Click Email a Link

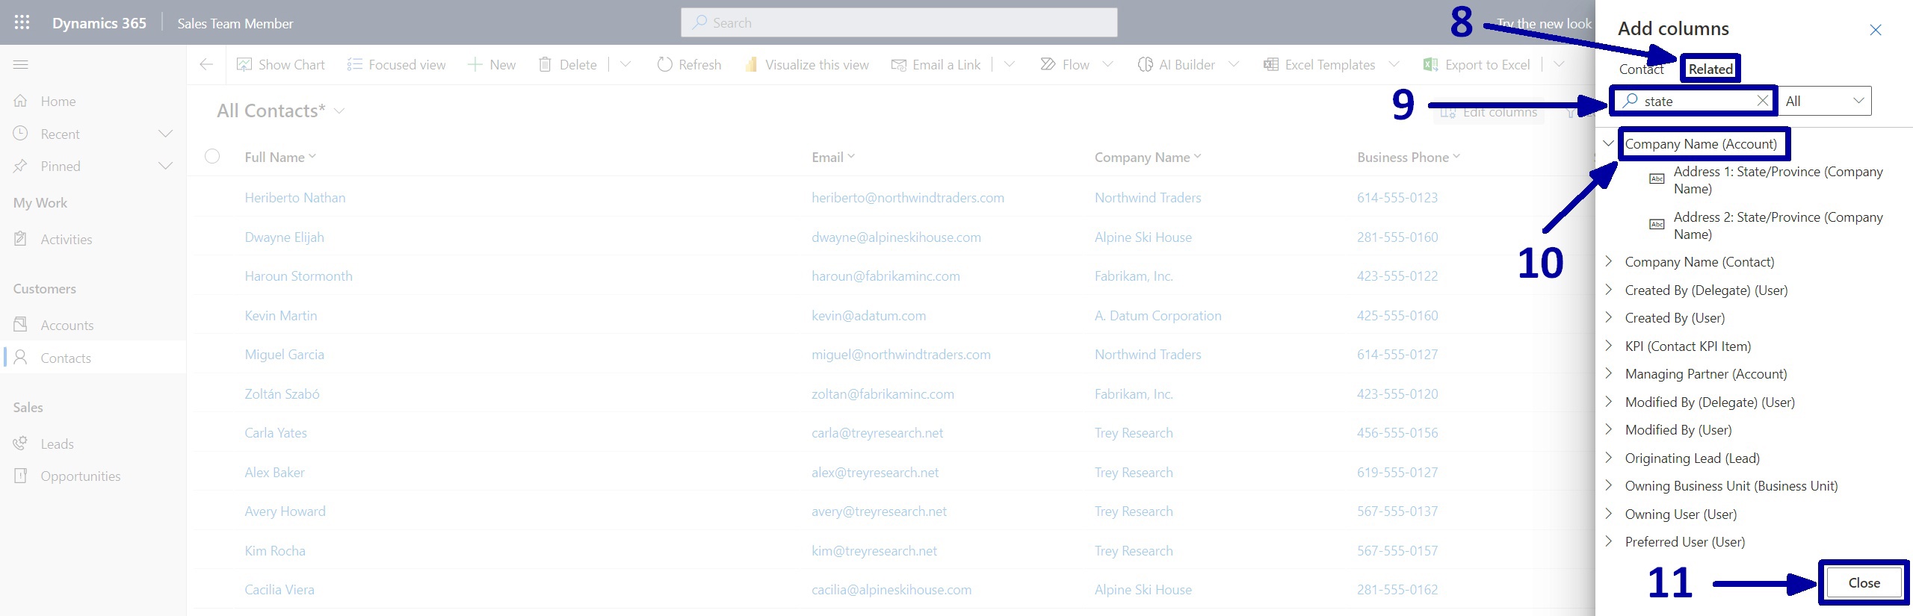[936, 65]
